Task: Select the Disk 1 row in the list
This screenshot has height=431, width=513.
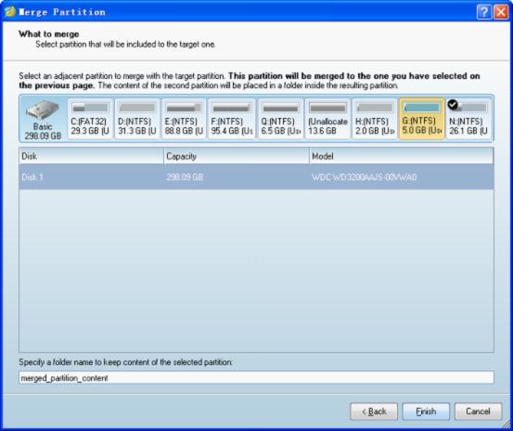Action: click(256, 176)
